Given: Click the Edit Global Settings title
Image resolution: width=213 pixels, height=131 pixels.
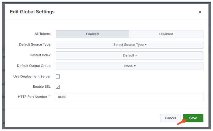Looking at the screenshot, I should tap(32, 12).
